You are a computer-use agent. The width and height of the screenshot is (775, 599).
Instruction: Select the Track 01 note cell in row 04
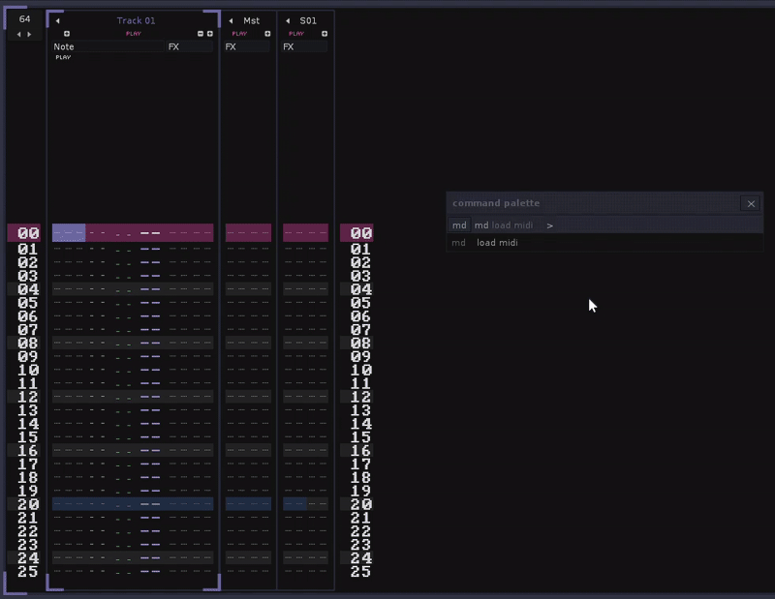click(x=69, y=289)
